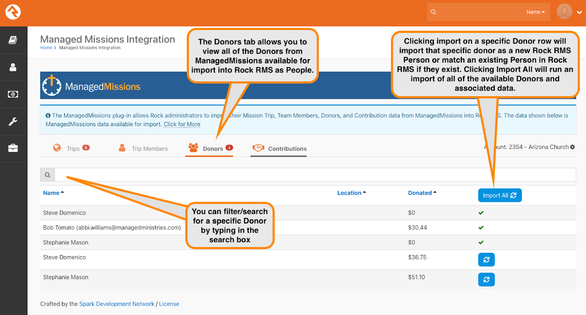
Task: Open the People sidebar icon
Action: pos(13,67)
